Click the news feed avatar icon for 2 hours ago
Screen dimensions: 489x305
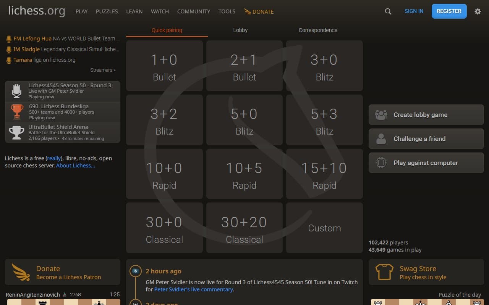click(x=135, y=271)
